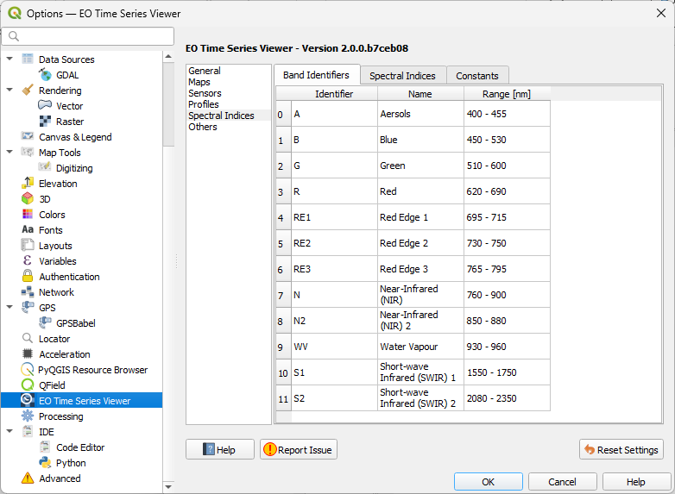Click the 3D cube icon
Screen dimensions: 675x494
tap(28, 198)
